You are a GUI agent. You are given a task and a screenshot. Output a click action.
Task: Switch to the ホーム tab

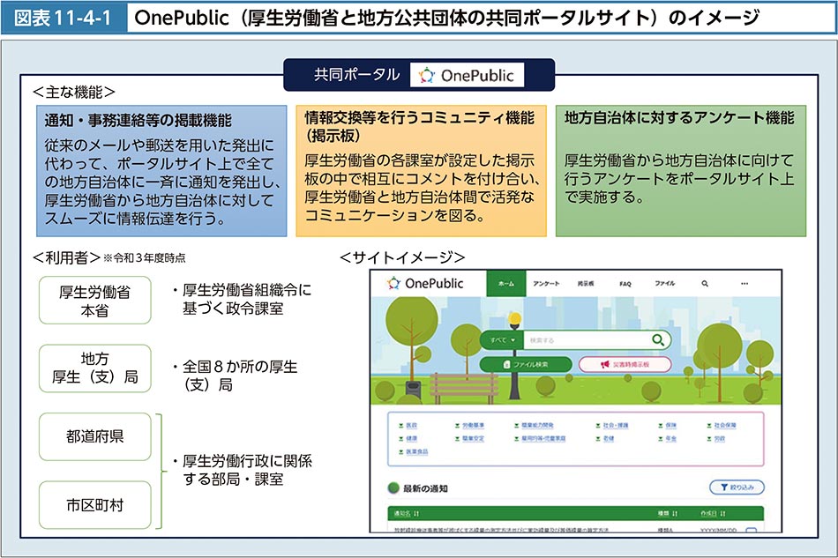click(505, 284)
